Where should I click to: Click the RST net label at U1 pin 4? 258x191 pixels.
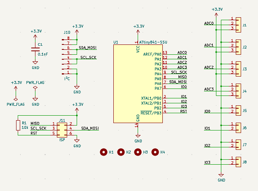coord(183,112)
